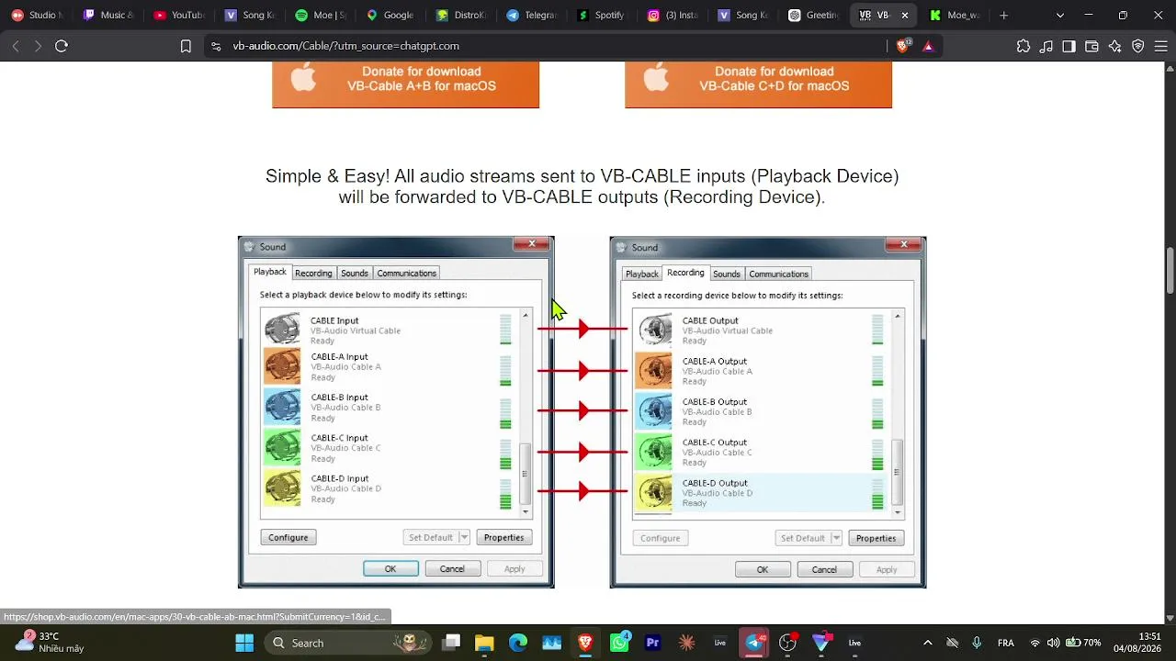Select the Sounds tab in the Playback dialog image
Viewport: 1176px width, 661px height.
pyautogui.click(x=355, y=273)
